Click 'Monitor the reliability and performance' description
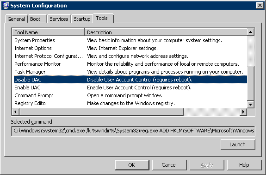Screen dimensions: 266x175 tap(163, 64)
